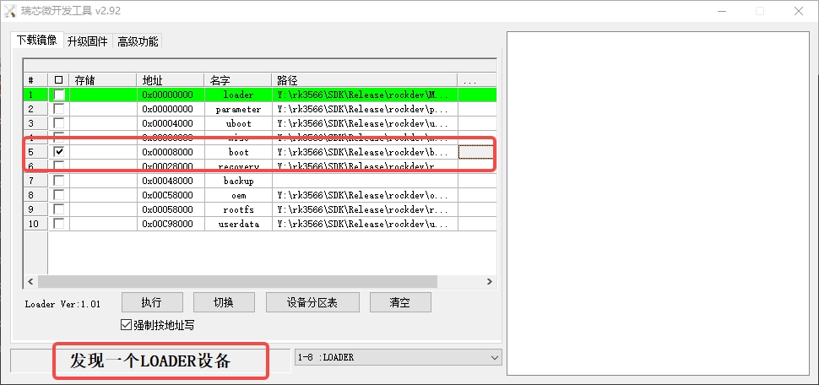Viewport: 819px width, 385px height.
Task: Switch to the 高级功能 tab
Action: pos(138,41)
